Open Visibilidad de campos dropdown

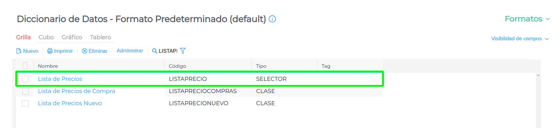click(519, 39)
